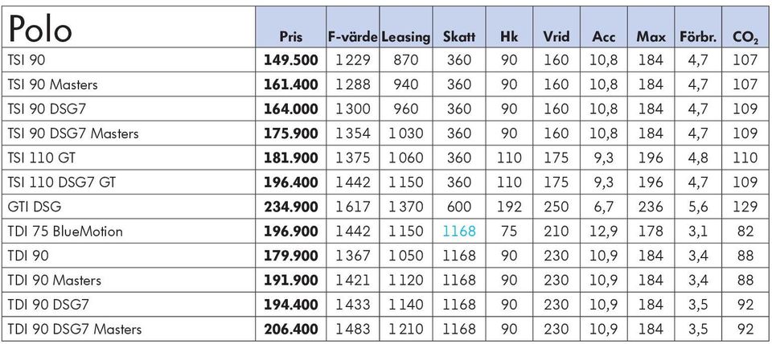This screenshot has height=344, width=772.
Task: Select the Skatt column header
Action: [x=459, y=36]
